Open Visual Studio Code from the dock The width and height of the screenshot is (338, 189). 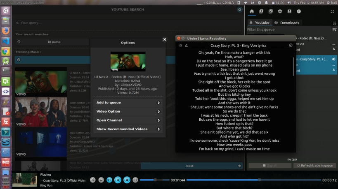coord(6,41)
